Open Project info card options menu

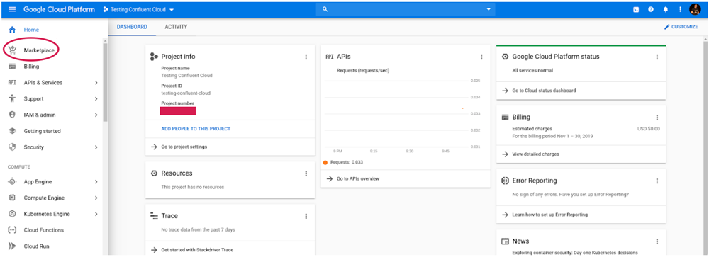pyautogui.click(x=306, y=57)
